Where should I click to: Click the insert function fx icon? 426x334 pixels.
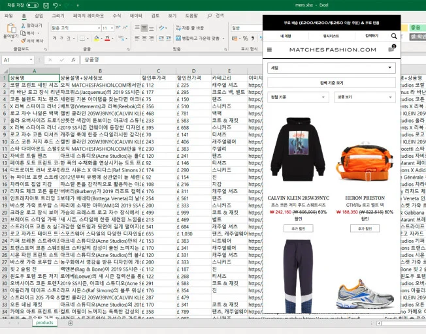73,60
